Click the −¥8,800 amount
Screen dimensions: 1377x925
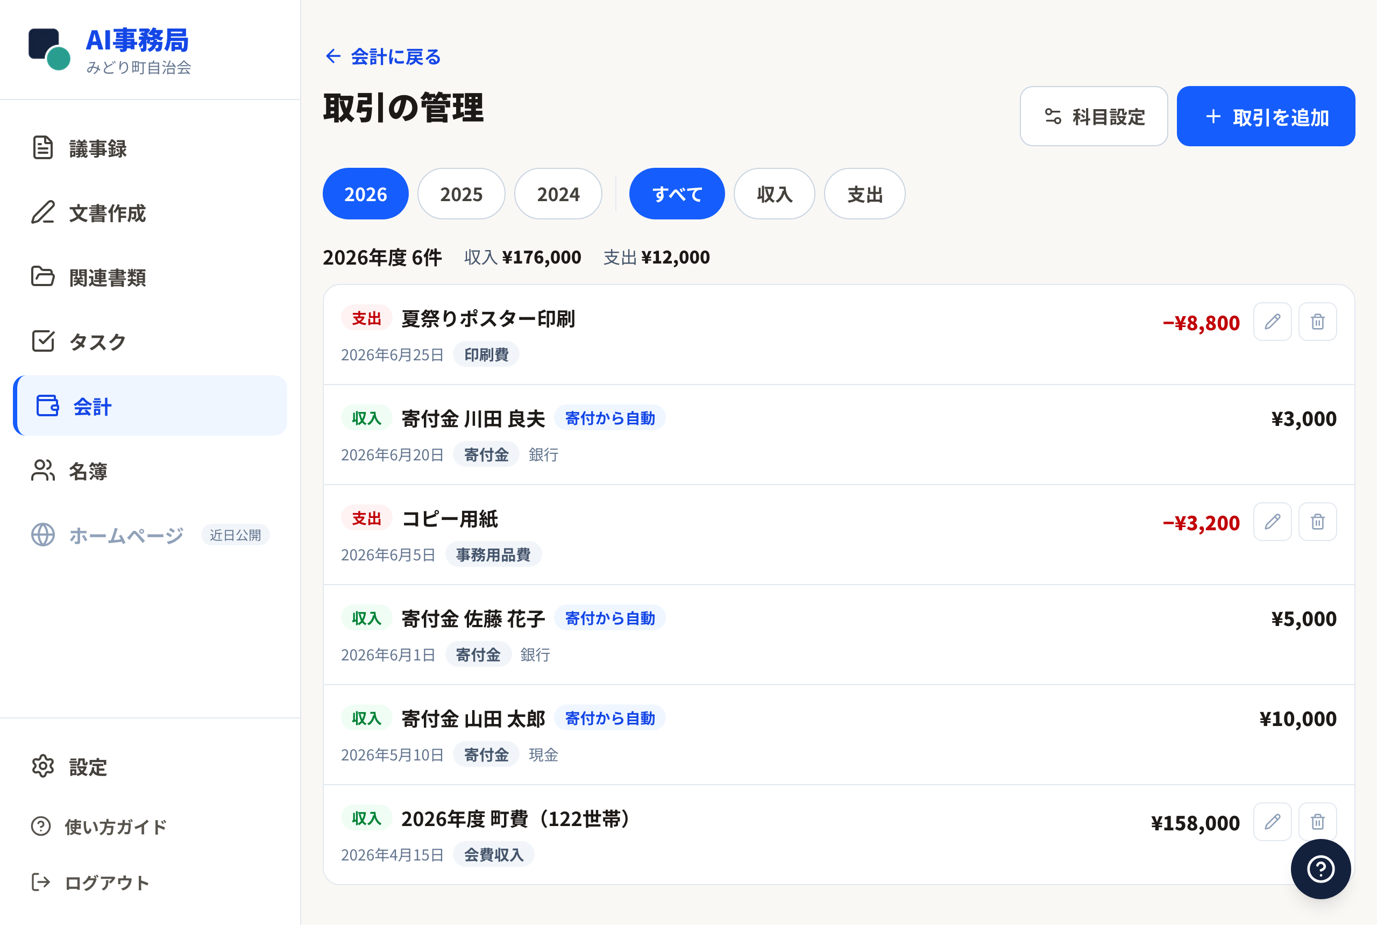[x=1201, y=323]
